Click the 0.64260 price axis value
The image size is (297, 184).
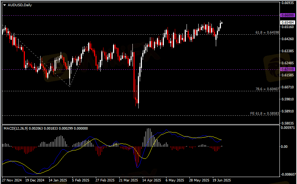(287, 39)
